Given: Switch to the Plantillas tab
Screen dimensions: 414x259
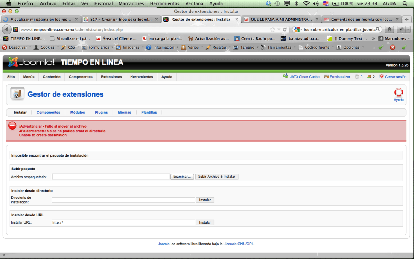Looking at the screenshot, I should (149, 113).
